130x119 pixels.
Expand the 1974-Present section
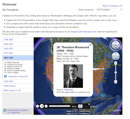click(x=18, y=86)
